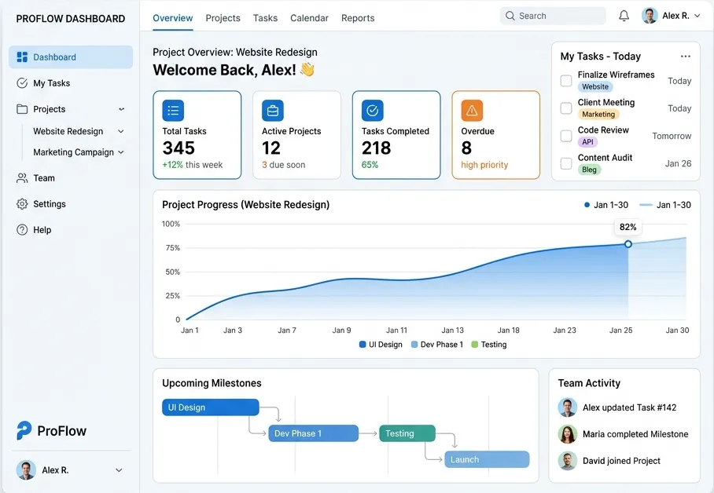Click the Marketing tag on Client Meeting
The image size is (714, 493).
click(x=598, y=114)
